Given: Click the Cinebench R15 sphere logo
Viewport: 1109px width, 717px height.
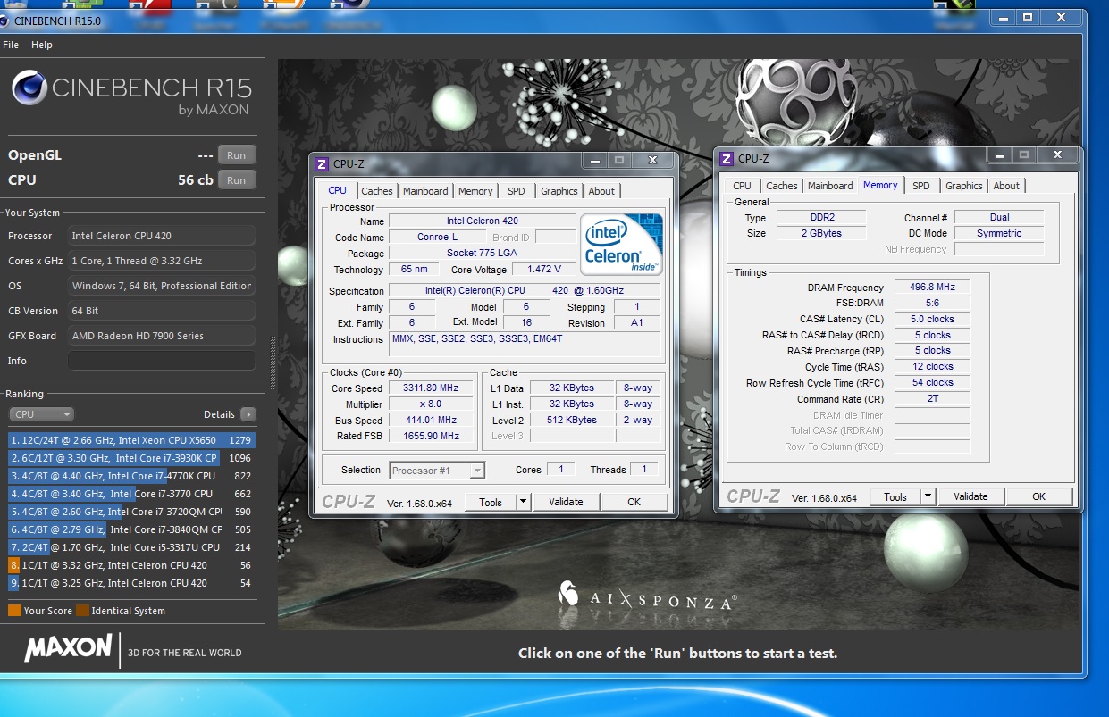Looking at the screenshot, I should [29, 88].
